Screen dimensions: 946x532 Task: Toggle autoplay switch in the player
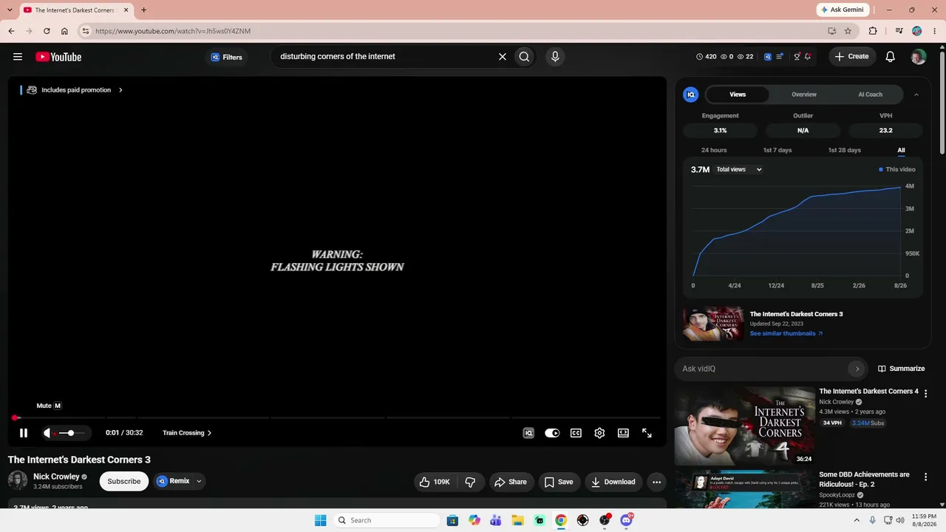pos(552,433)
